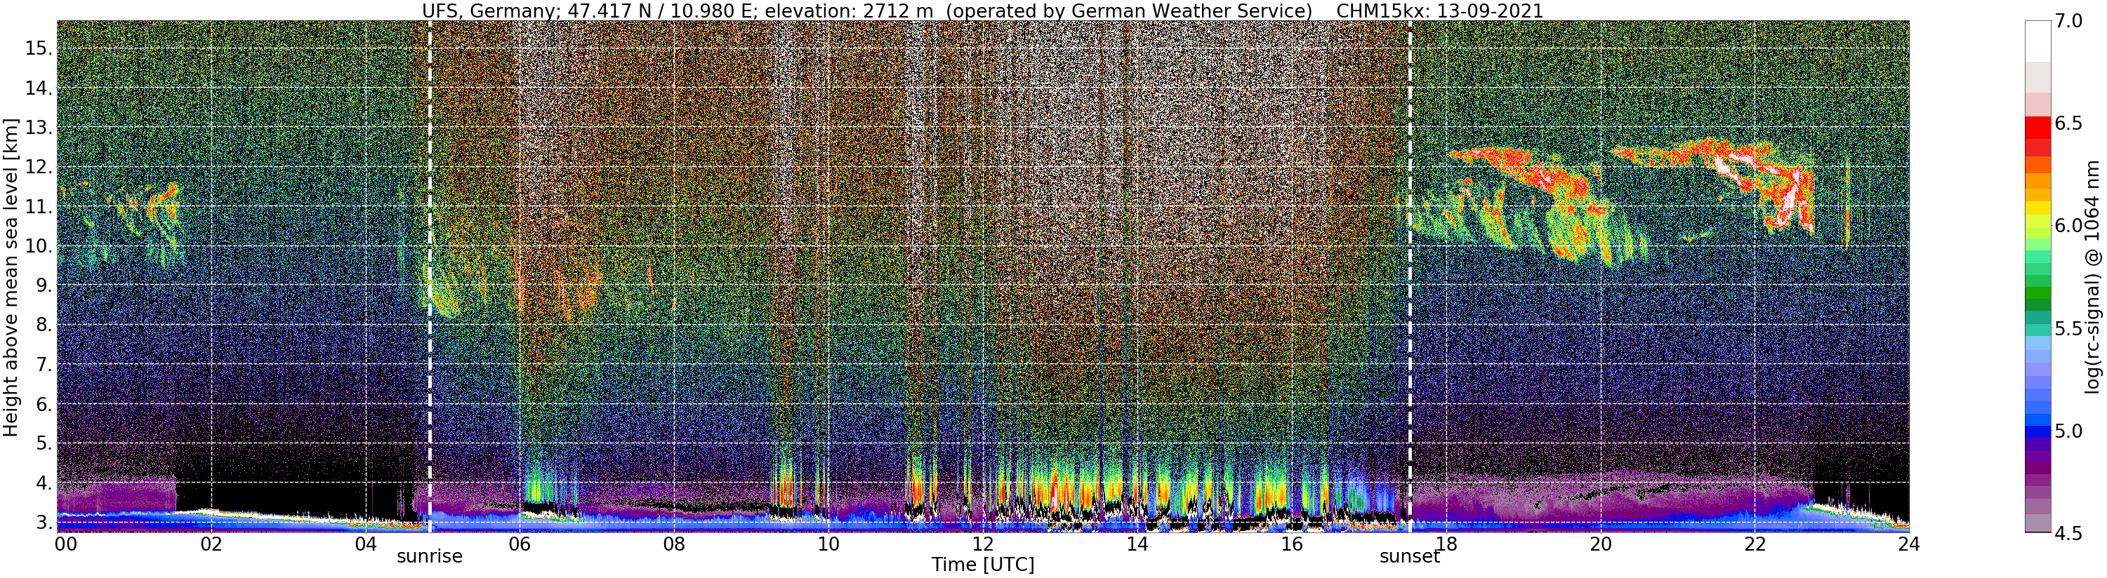
Task: Click the y-axis tick label 14.
Action: pyautogui.click(x=38, y=88)
